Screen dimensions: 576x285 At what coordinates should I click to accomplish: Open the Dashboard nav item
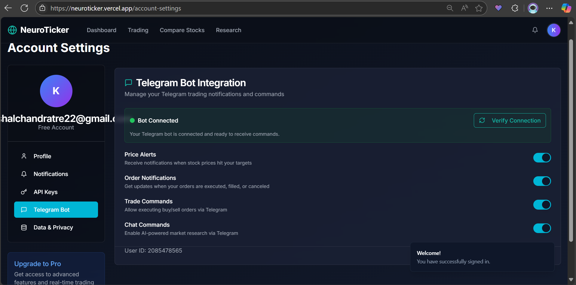[102, 30]
